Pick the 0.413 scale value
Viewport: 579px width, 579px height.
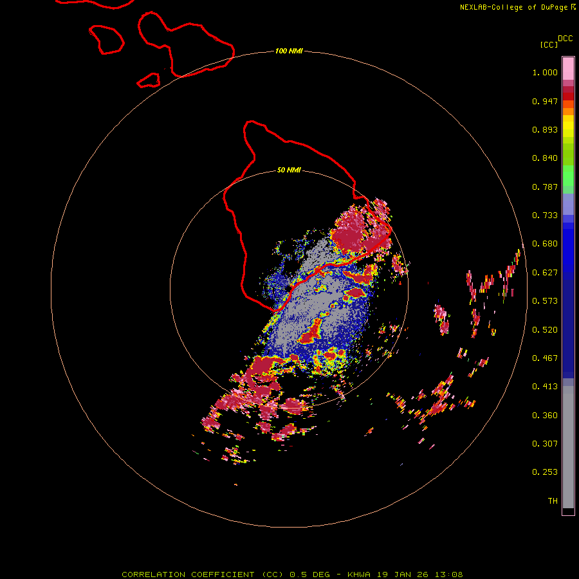(x=545, y=387)
